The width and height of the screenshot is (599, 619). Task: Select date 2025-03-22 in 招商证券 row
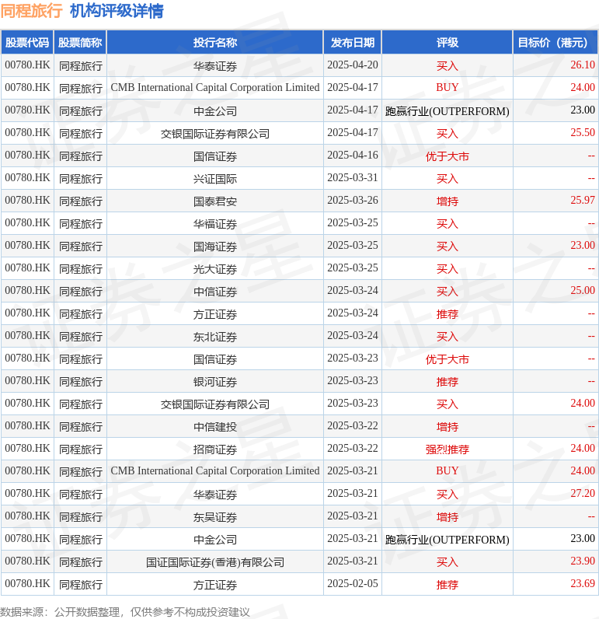coord(353,448)
